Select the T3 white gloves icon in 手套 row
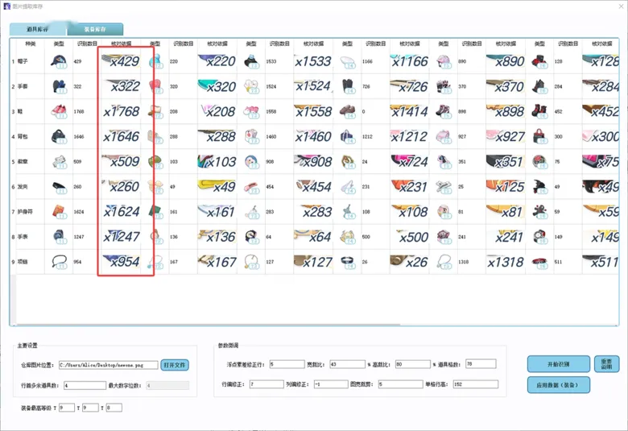628x431 pixels. tap(251, 86)
